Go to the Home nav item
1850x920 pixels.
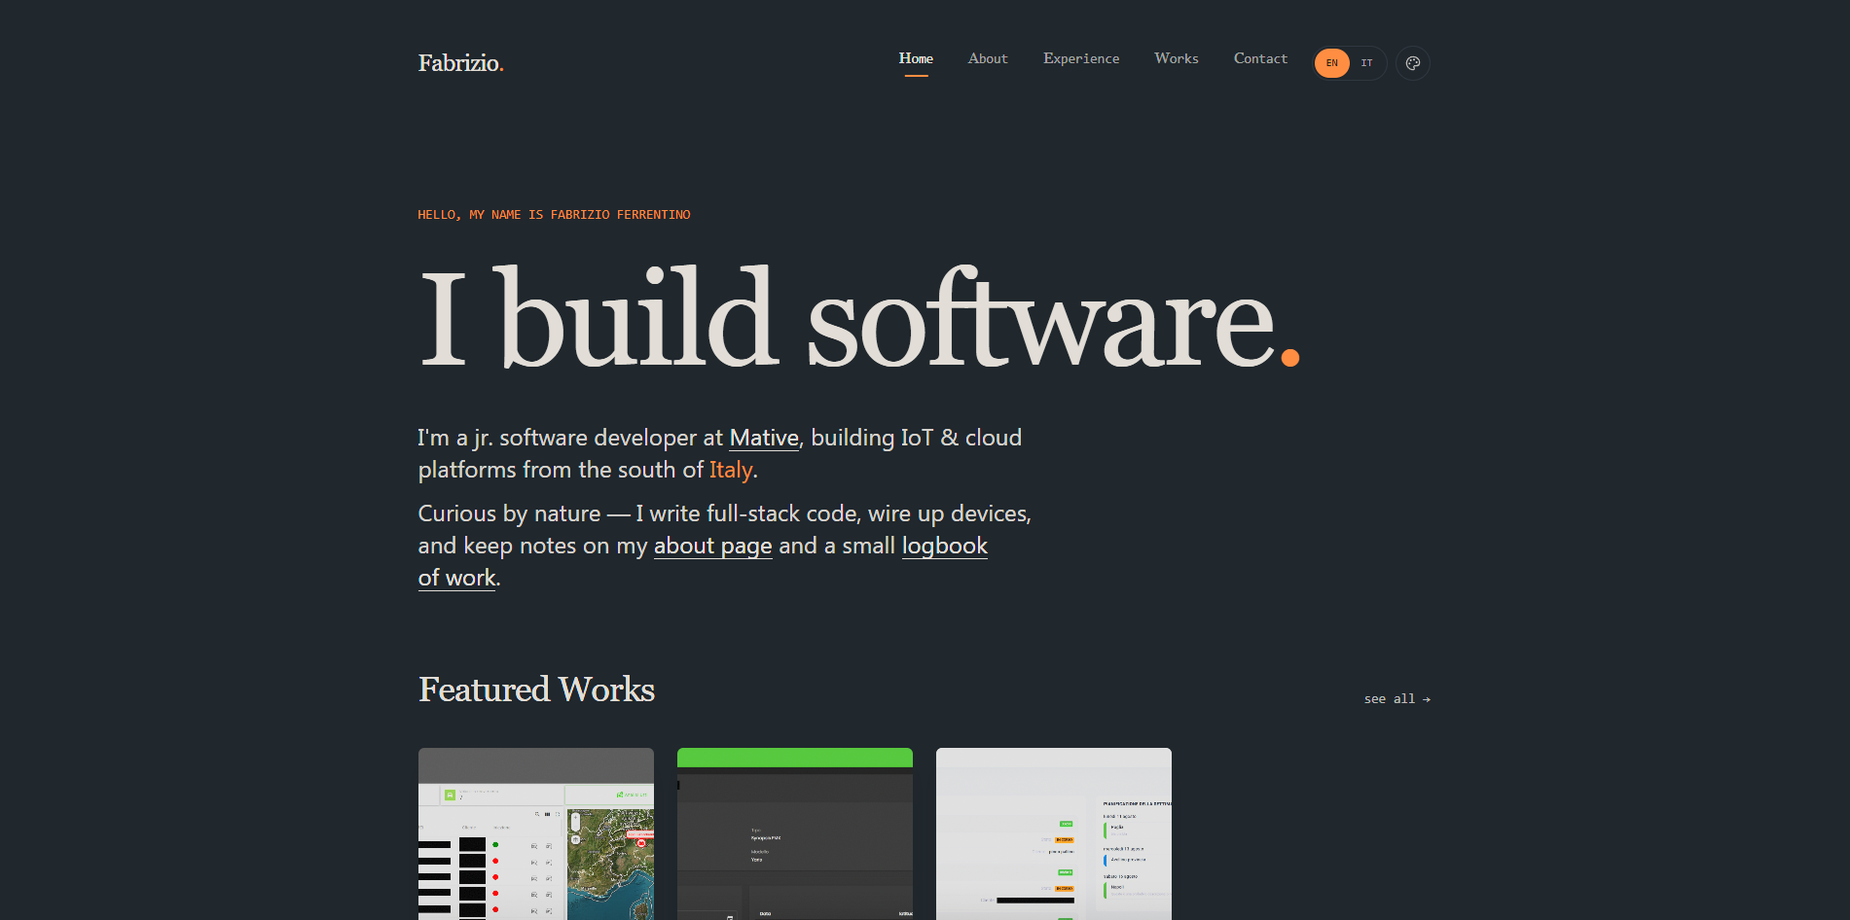(x=916, y=59)
